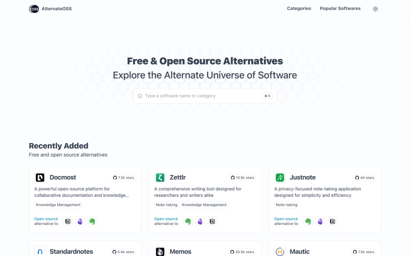This screenshot has height=256, width=410.
Task: Click Justnote 44 stars GitHub badge
Action: [364, 178]
